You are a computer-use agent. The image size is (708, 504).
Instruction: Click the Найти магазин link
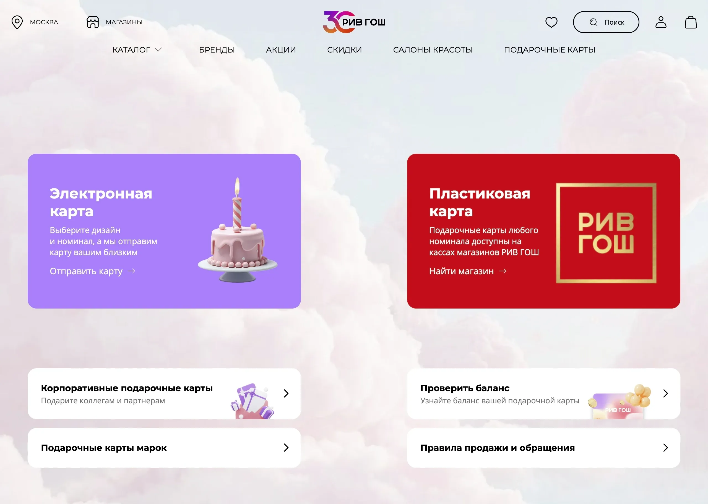click(x=461, y=271)
